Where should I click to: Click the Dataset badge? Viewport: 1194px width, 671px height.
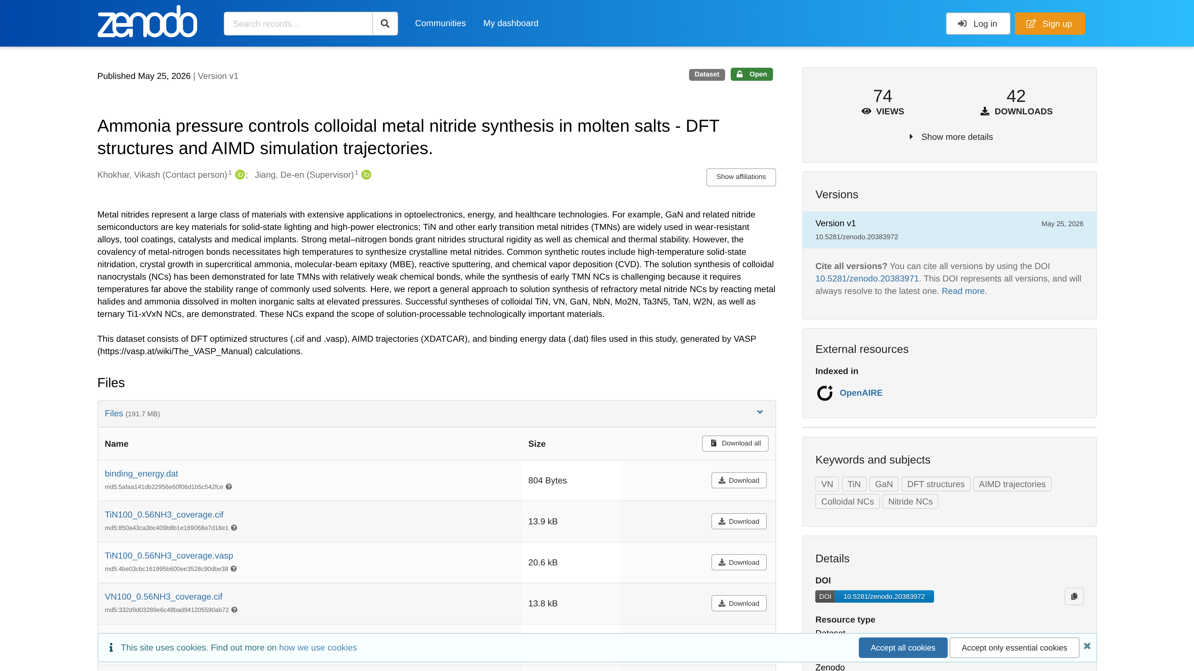706,75
